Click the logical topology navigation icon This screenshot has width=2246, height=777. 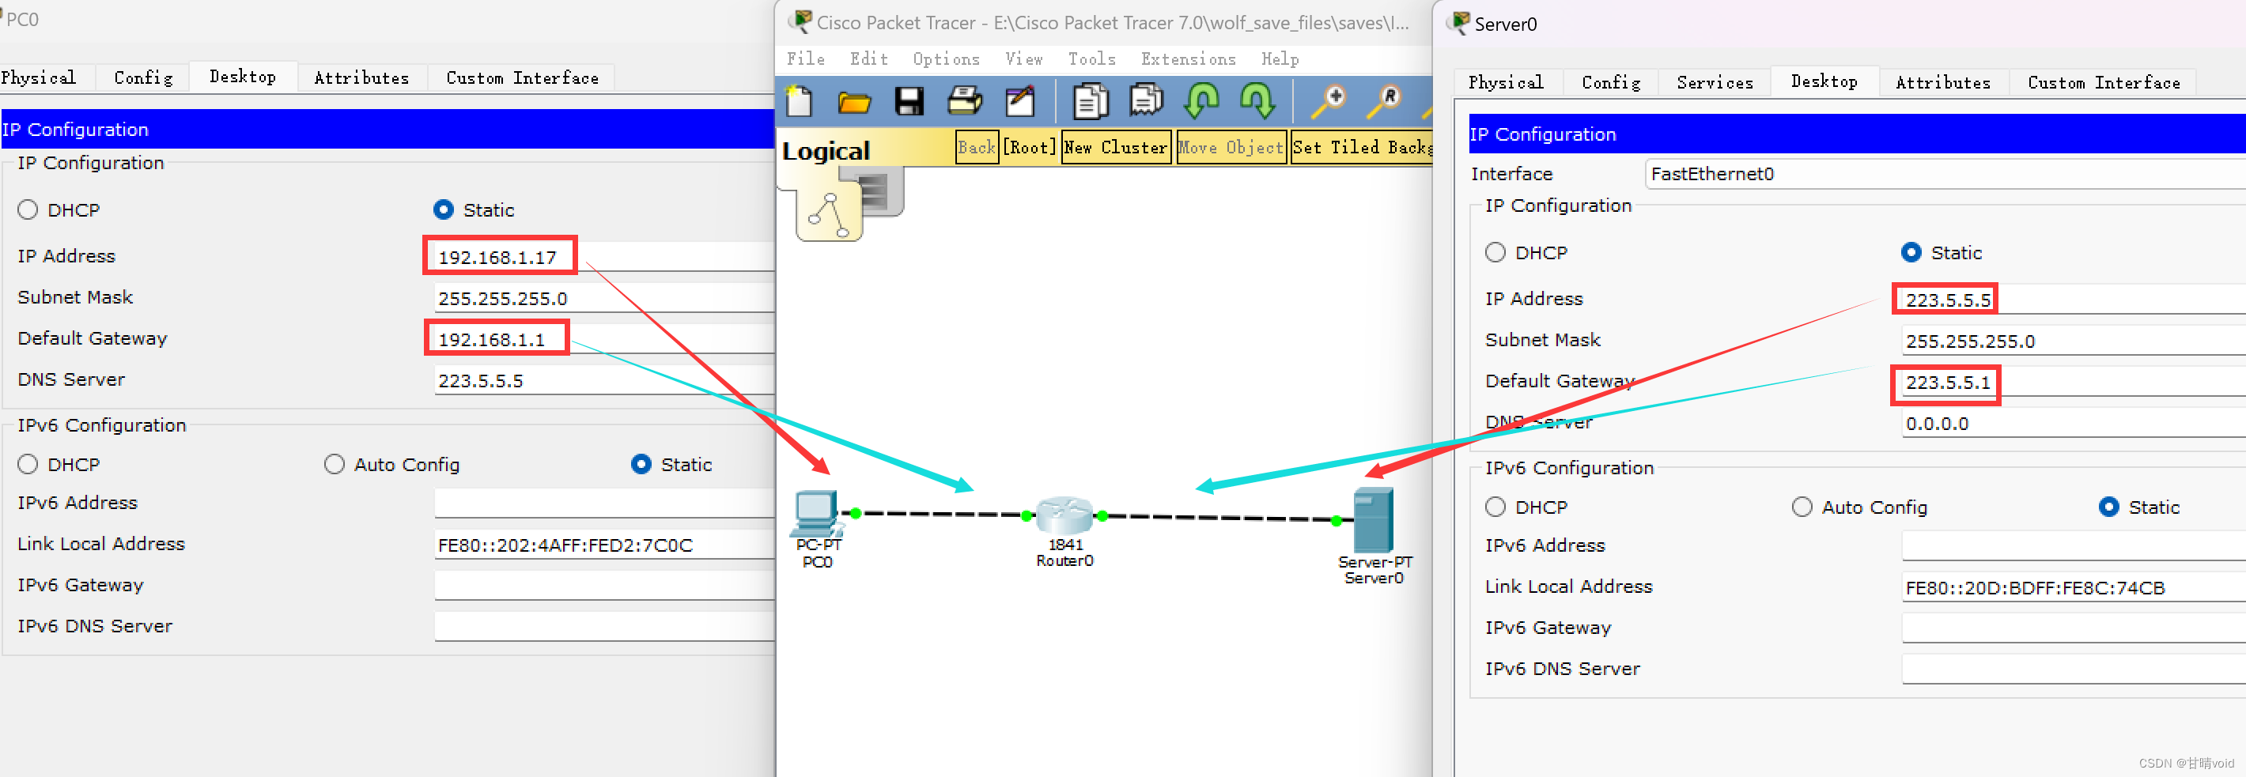click(x=830, y=216)
